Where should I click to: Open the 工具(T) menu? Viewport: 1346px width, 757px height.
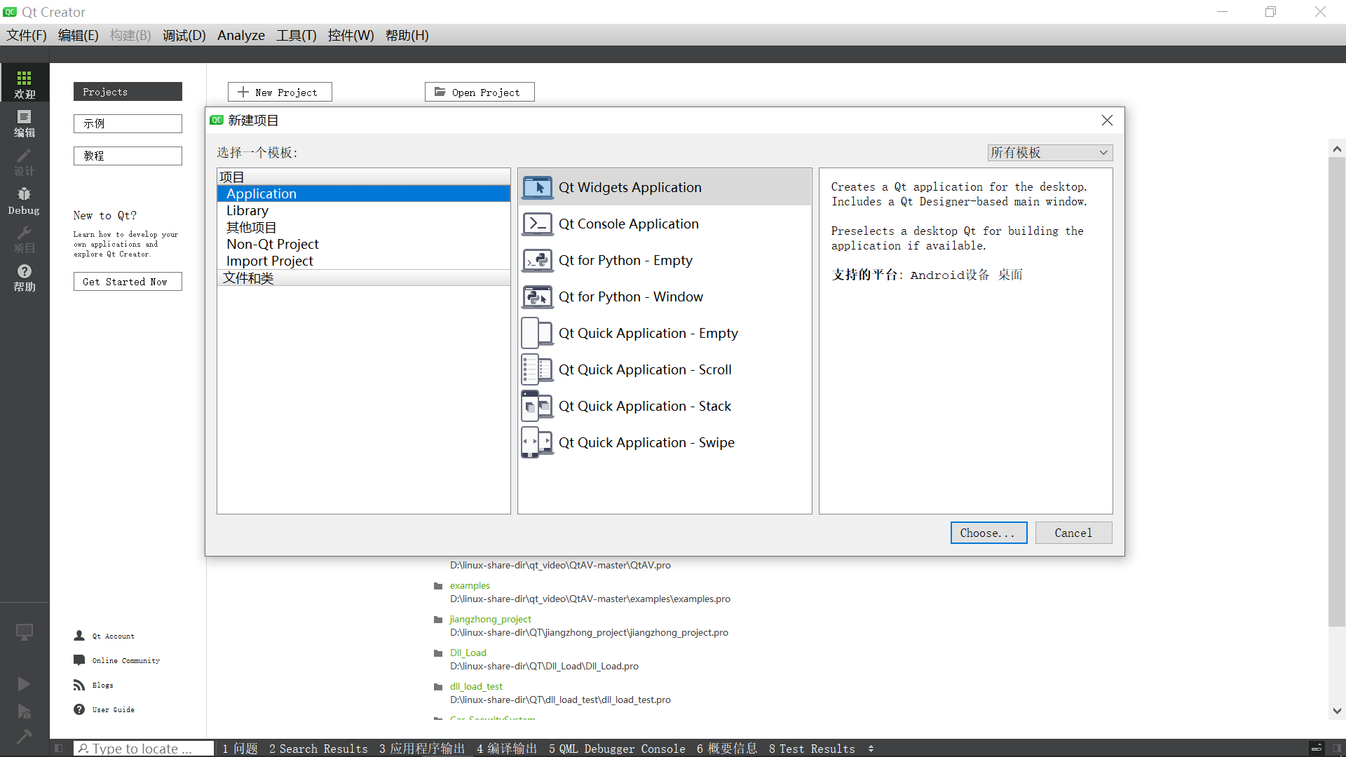pos(296,35)
